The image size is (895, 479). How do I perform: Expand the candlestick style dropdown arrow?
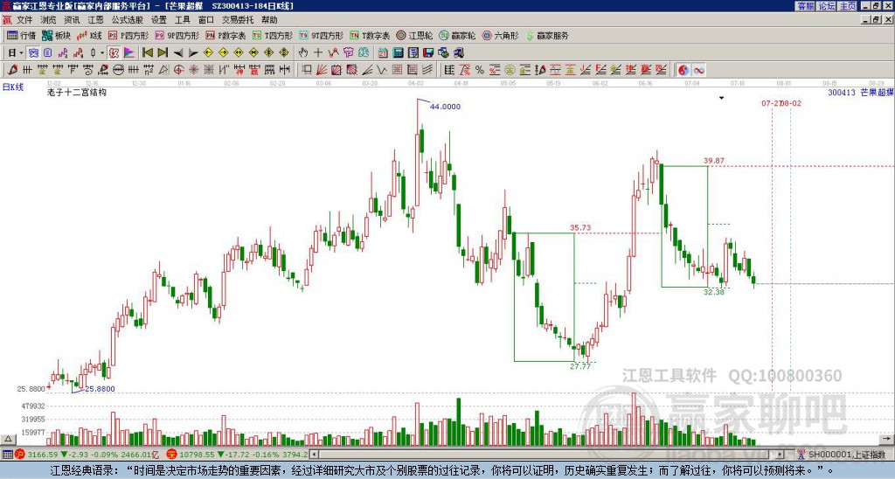click(x=102, y=53)
